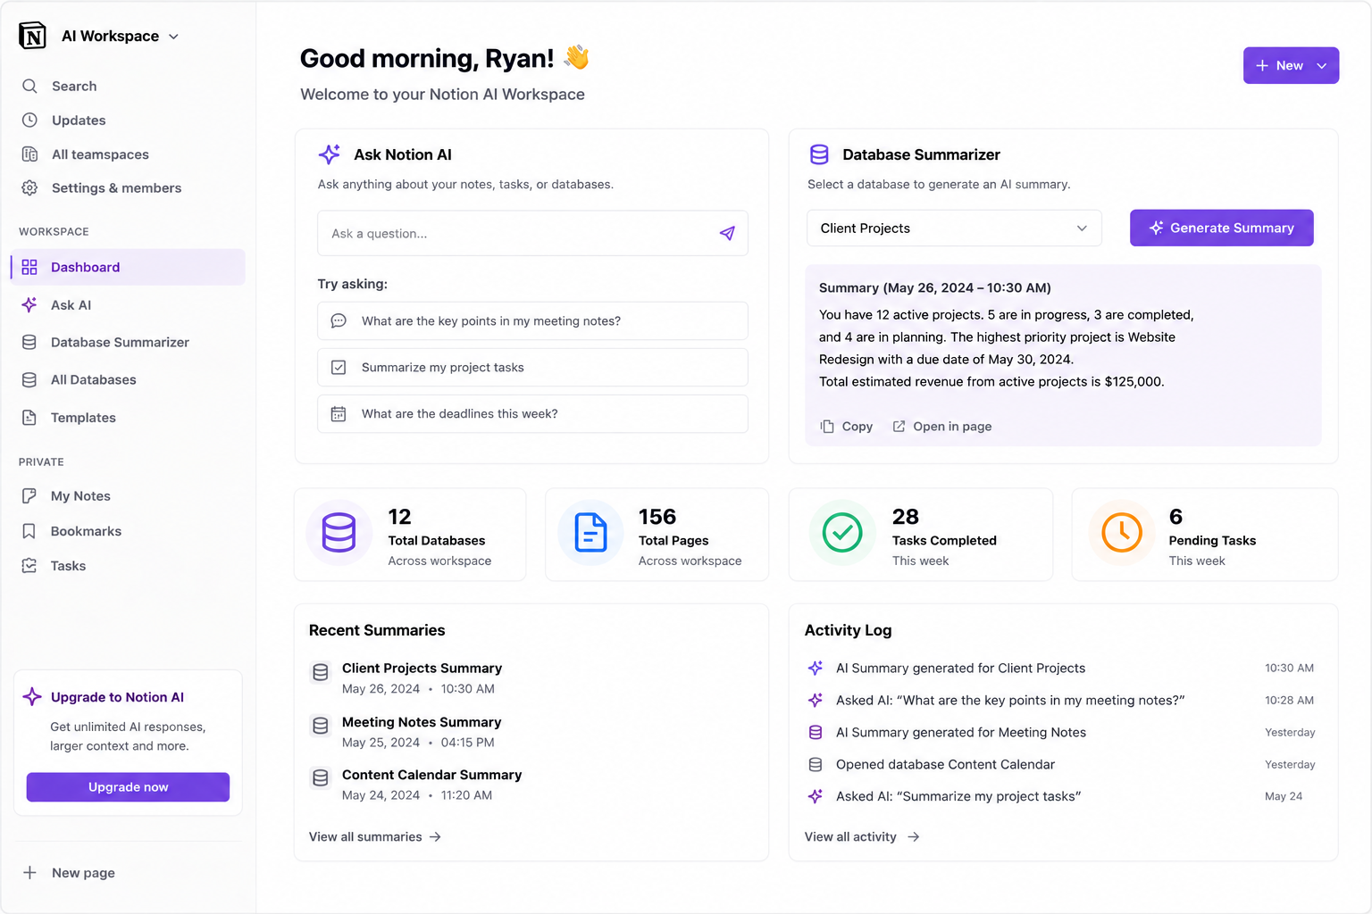Click the Tasks Completed checkmark icon
This screenshot has height=914, width=1372.
(x=842, y=533)
